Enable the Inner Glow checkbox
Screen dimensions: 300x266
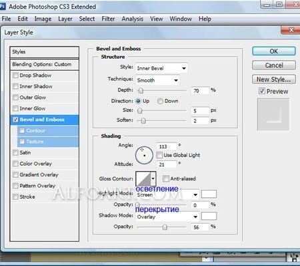(x=15, y=108)
